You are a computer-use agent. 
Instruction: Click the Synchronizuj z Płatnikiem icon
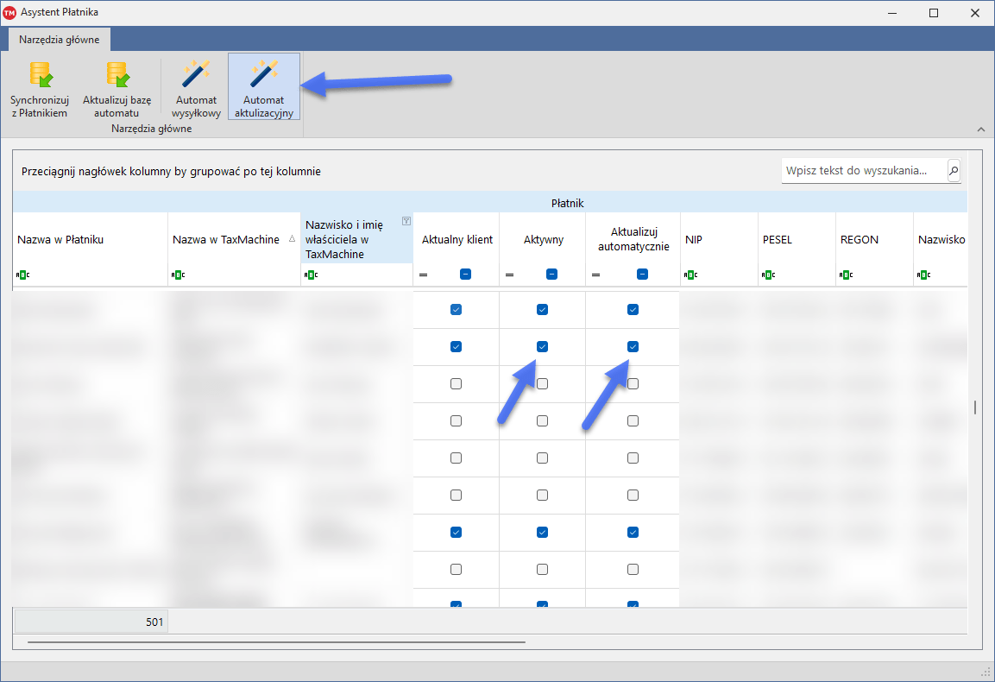(x=39, y=75)
